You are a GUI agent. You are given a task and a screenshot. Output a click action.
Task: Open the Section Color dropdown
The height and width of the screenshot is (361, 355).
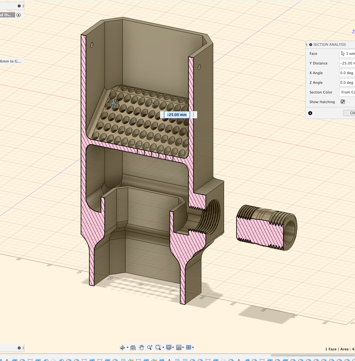click(347, 92)
